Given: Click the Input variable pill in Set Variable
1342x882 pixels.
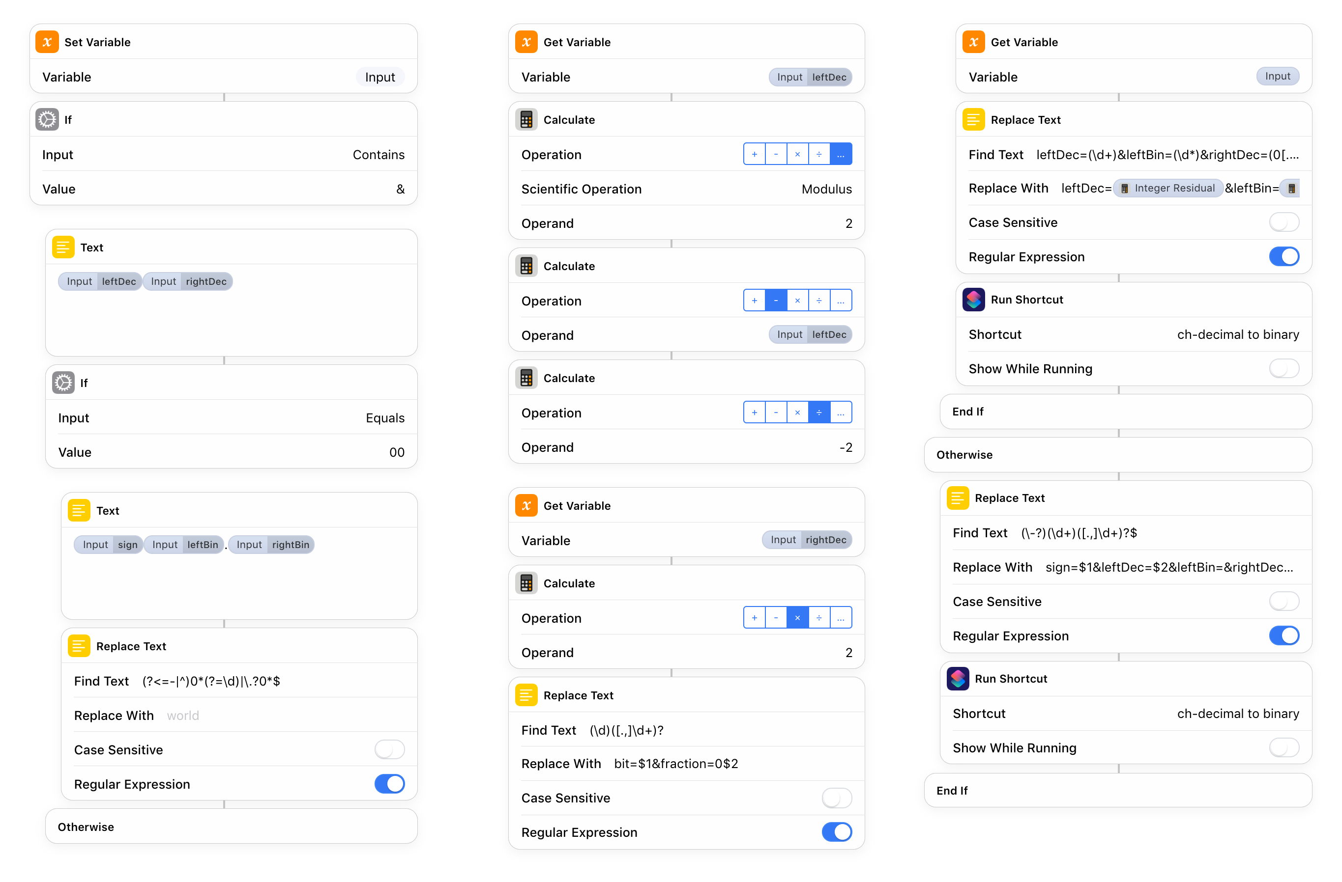Looking at the screenshot, I should pyautogui.click(x=379, y=77).
